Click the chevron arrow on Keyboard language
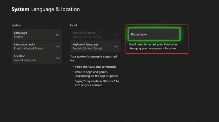Screen dimensions: 219x122 (x=116, y=46)
